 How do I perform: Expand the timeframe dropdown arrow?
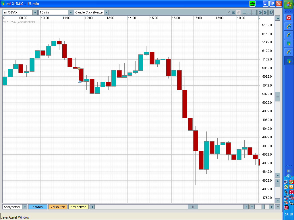click(x=71, y=12)
